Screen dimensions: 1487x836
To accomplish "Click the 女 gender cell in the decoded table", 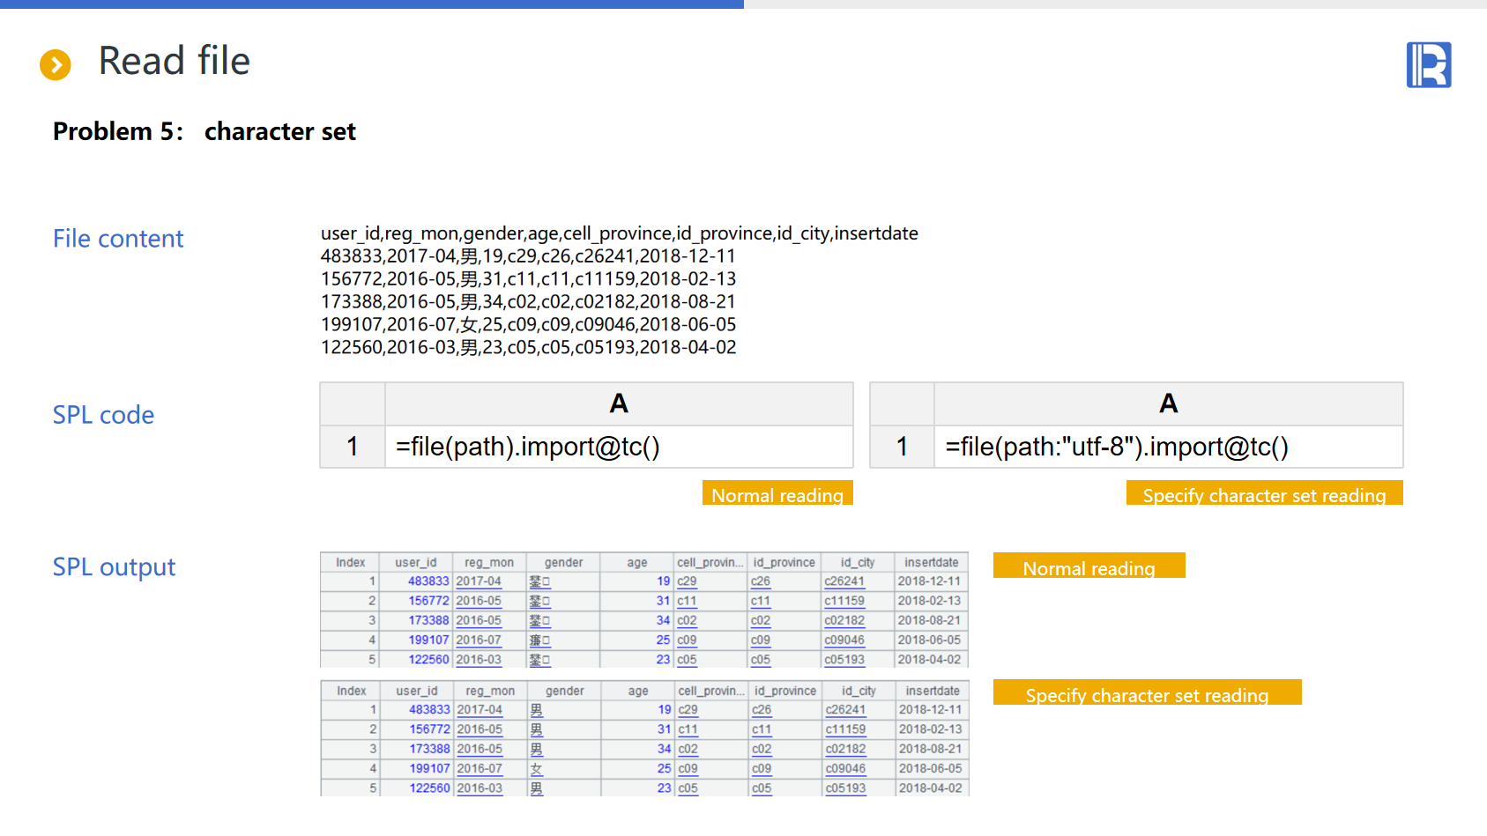I will click(x=537, y=769).
